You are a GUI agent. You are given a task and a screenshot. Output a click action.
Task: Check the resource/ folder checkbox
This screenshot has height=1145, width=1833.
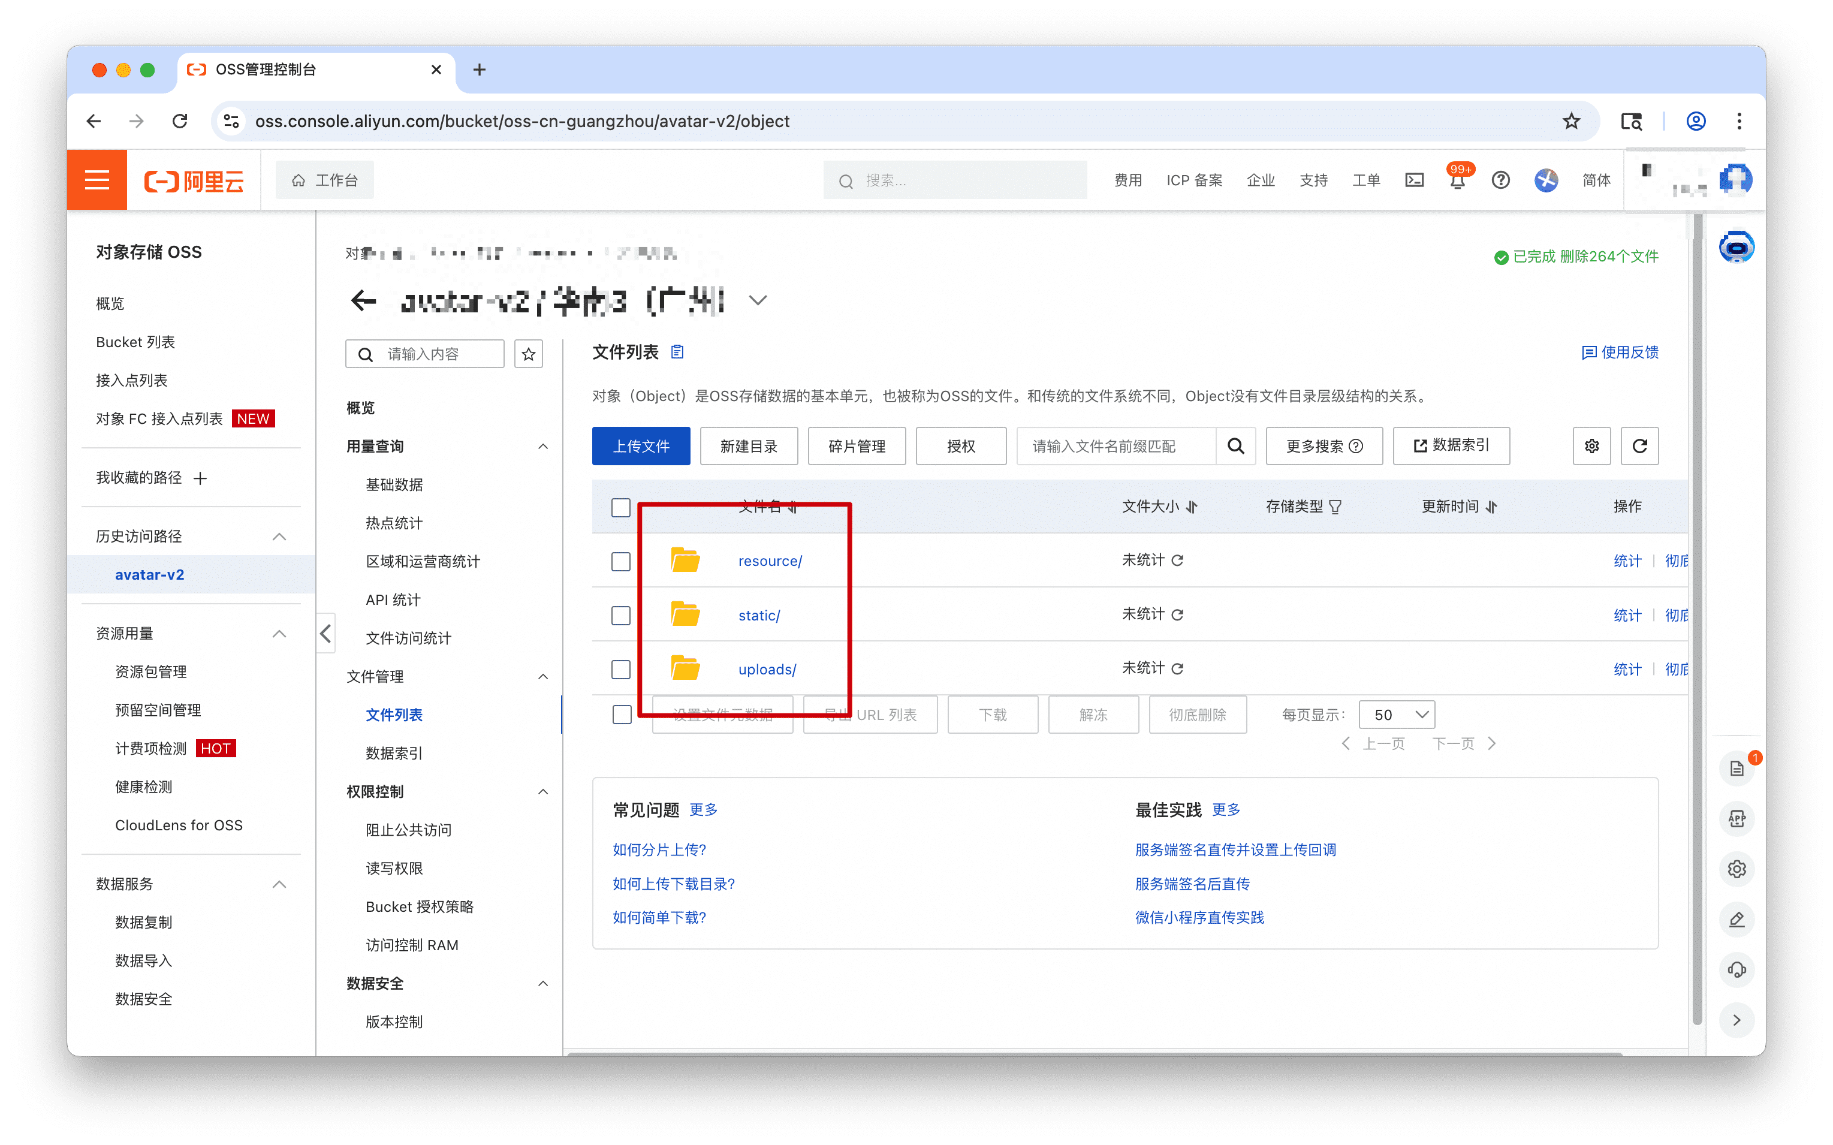pos(621,561)
